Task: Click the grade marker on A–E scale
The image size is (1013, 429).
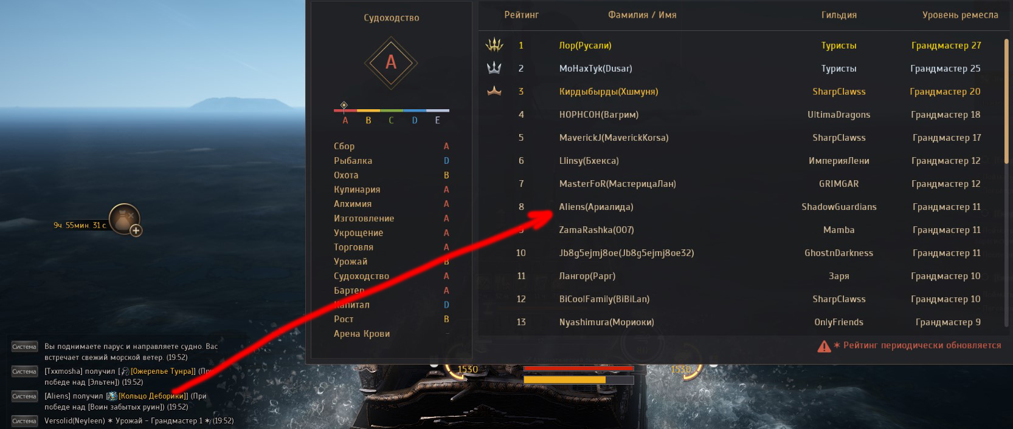Action: 344,105
